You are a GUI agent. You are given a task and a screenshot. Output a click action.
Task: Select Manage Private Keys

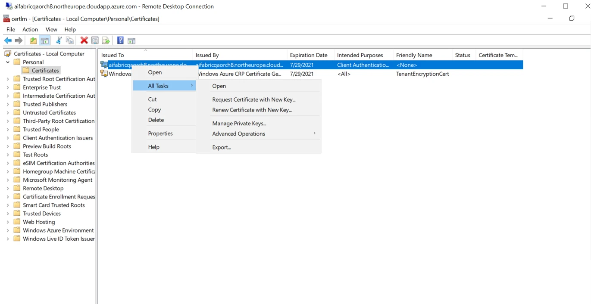tap(259, 123)
